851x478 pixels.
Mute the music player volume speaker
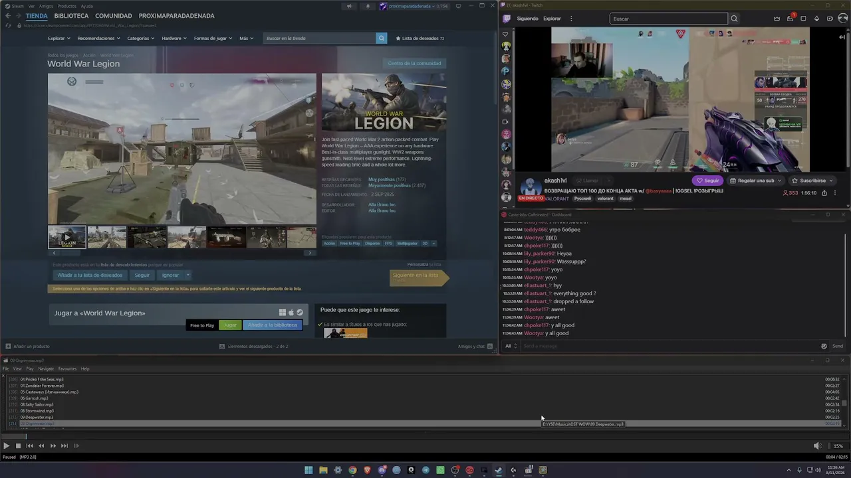tap(817, 446)
